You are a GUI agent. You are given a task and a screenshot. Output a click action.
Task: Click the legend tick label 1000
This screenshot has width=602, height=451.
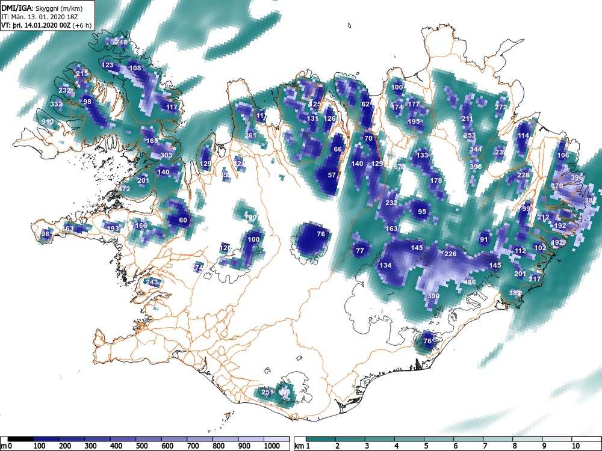pos(272,446)
